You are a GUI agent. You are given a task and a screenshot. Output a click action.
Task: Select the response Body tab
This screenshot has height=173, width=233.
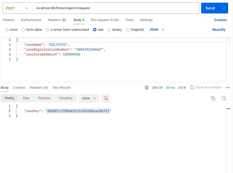pos(5,88)
